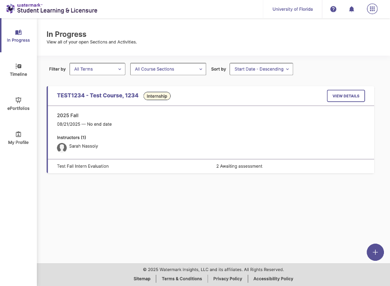
Task: Click the Watermark logo icon
Action: [x=10, y=9]
